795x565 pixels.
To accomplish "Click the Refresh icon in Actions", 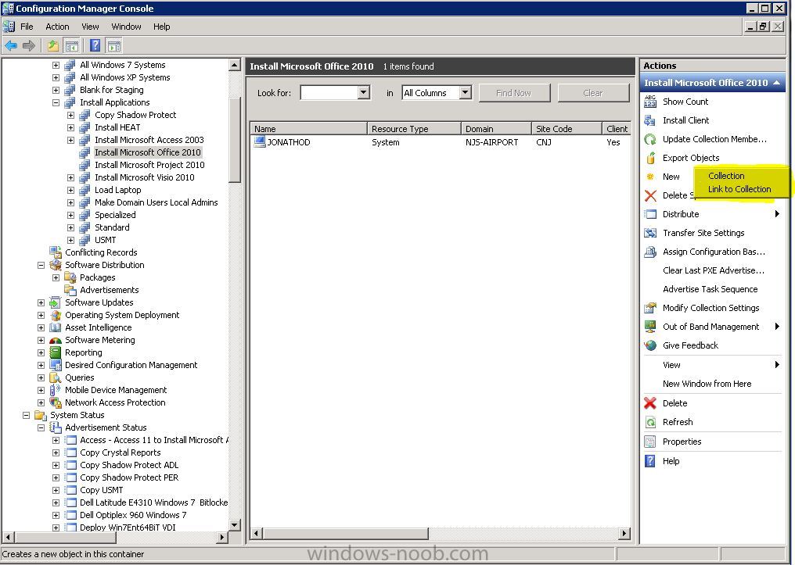I will point(650,422).
